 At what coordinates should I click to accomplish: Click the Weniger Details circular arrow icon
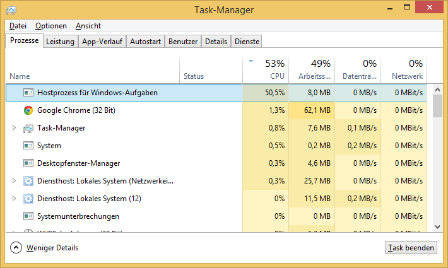[x=16, y=247]
